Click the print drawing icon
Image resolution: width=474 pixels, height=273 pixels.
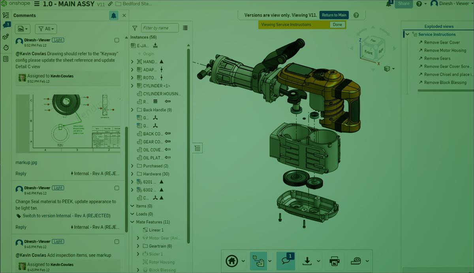point(335,261)
